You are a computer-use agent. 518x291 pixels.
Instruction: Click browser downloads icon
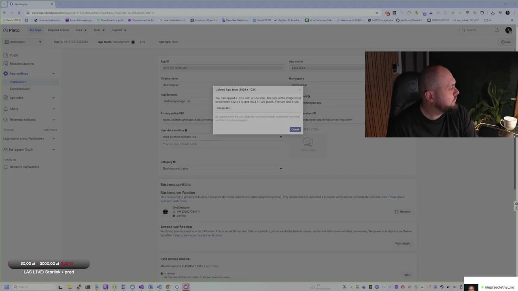coord(493,13)
